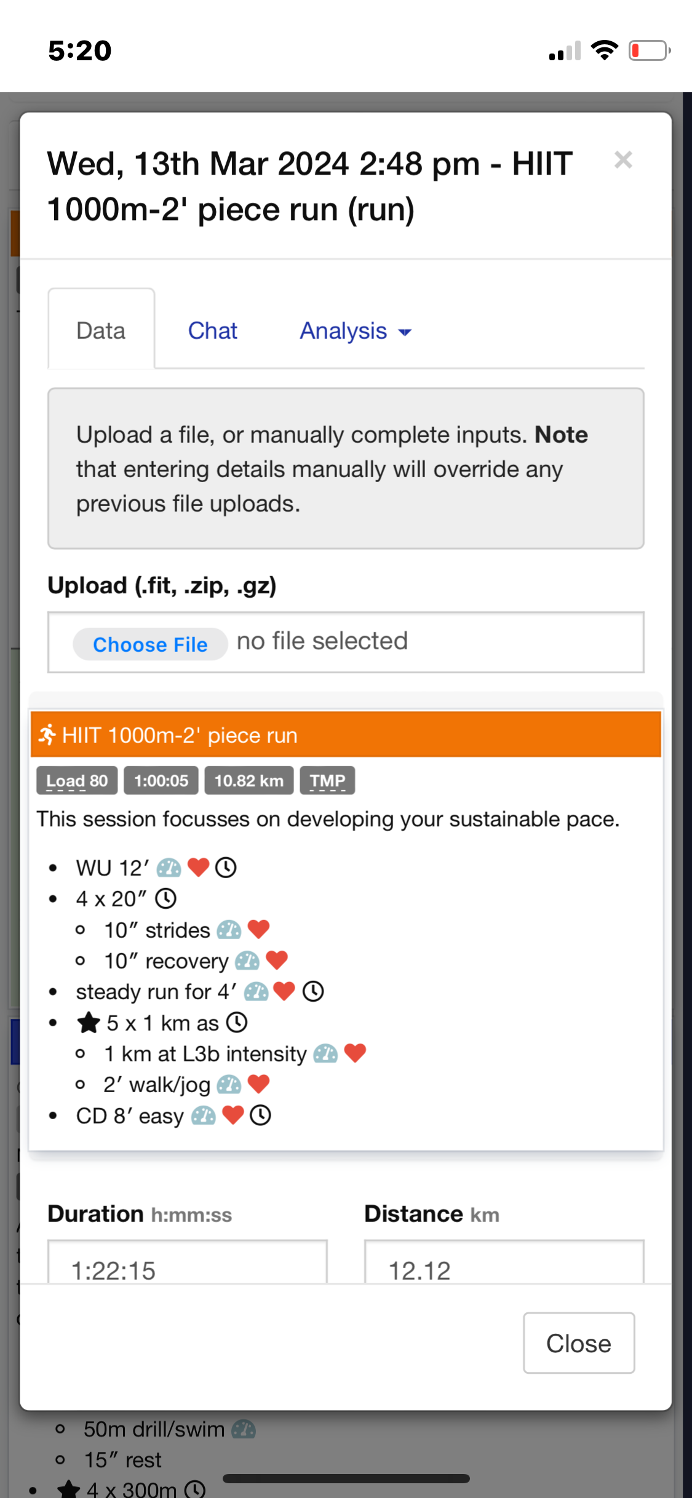The width and height of the screenshot is (692, 1498).
Task: Click the clock icon next to 4 x 20″
Action: 165,898
